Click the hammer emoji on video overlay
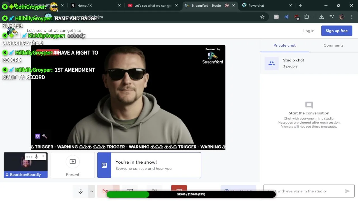The width and height of the screenshot is (358, 201). tap(44, 136)
